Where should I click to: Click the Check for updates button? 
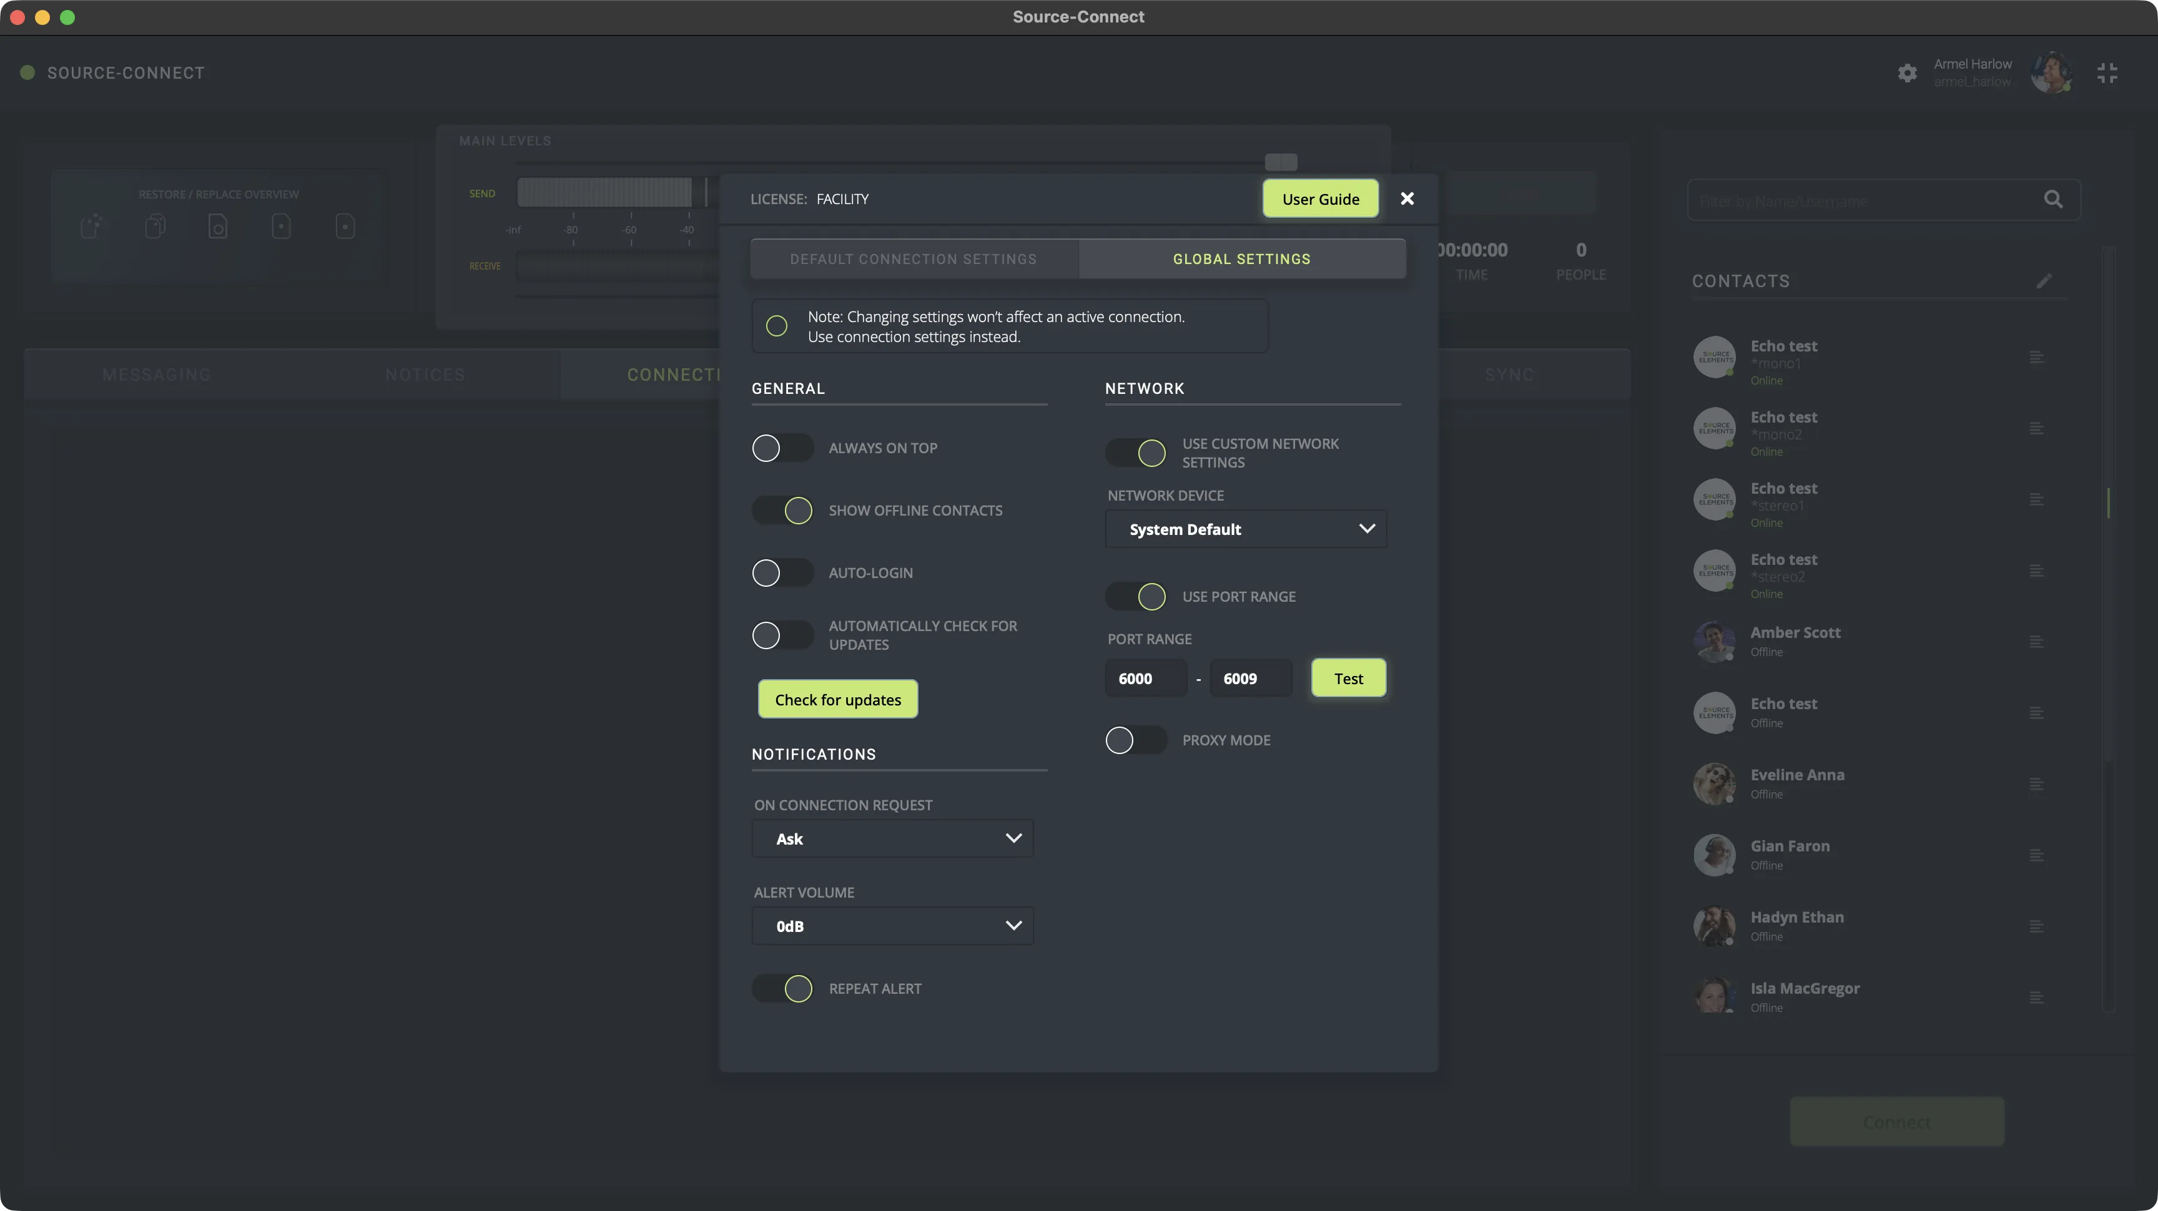click(838, 699)
